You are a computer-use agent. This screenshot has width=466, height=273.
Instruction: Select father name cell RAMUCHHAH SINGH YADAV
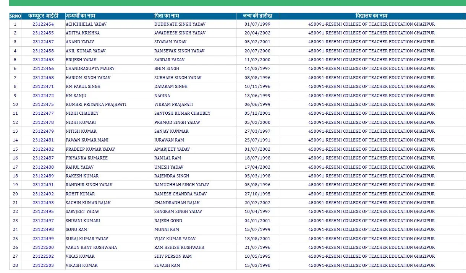pyautogui.click(x=181, y=185)
